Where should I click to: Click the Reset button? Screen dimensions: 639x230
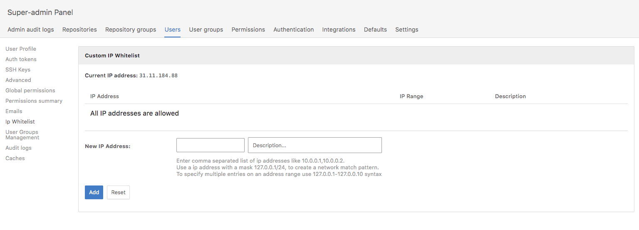(x=118, y=192)
